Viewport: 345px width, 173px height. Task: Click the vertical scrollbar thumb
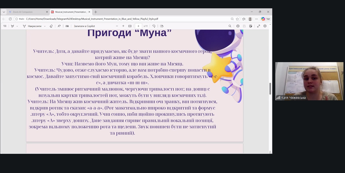click(x=270, y=88)
